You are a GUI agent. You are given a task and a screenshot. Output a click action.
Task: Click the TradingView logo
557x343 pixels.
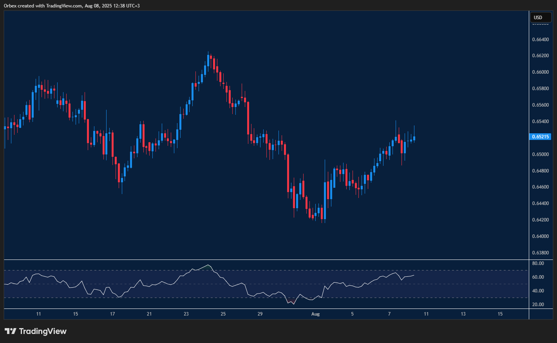point(35,331)
